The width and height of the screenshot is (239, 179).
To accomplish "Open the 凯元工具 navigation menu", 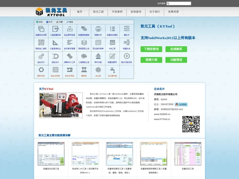I will 98,12.
